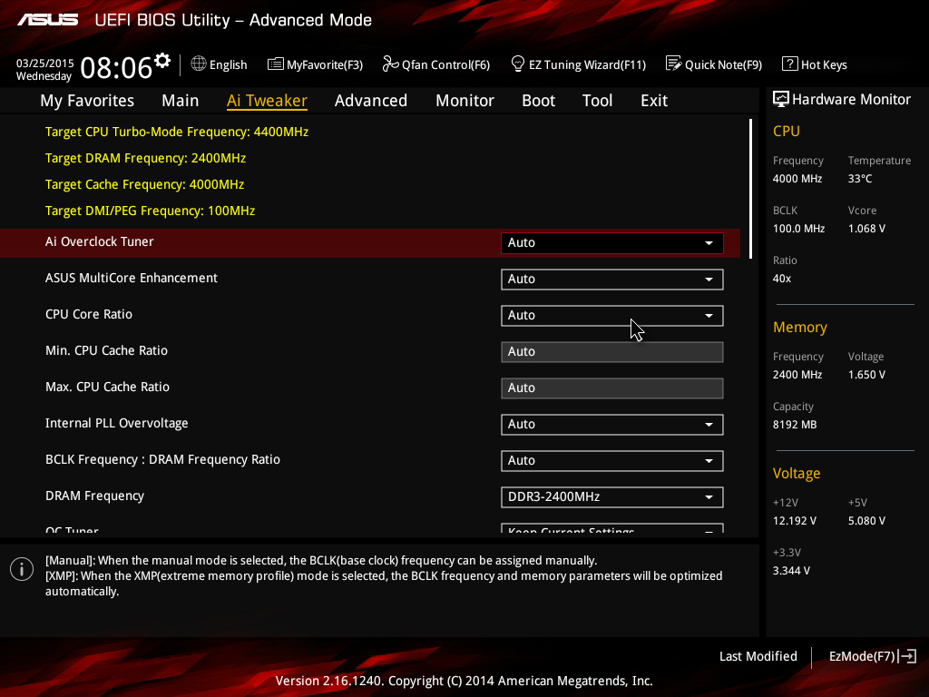
Task: Click the English language button
Action: click(220, 64)
